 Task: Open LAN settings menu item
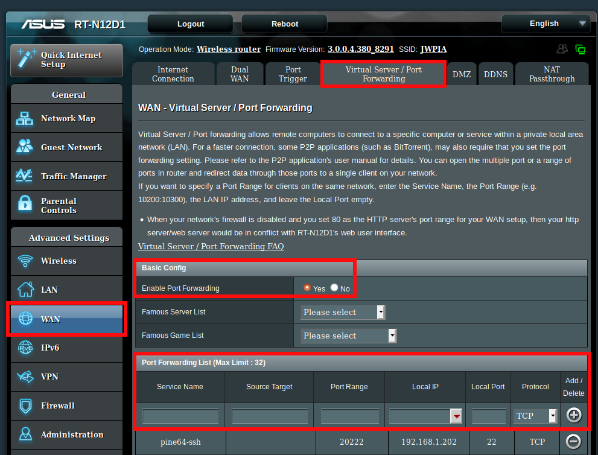(x=67, y=290)
